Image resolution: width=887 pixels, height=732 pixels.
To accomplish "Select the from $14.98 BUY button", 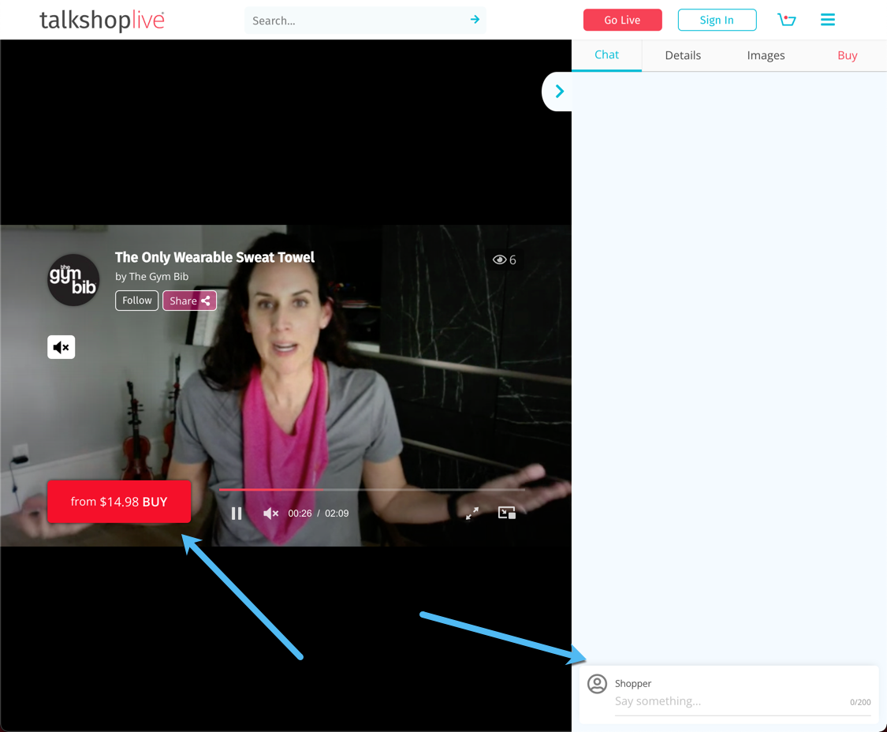I will (x=118, y=501).
